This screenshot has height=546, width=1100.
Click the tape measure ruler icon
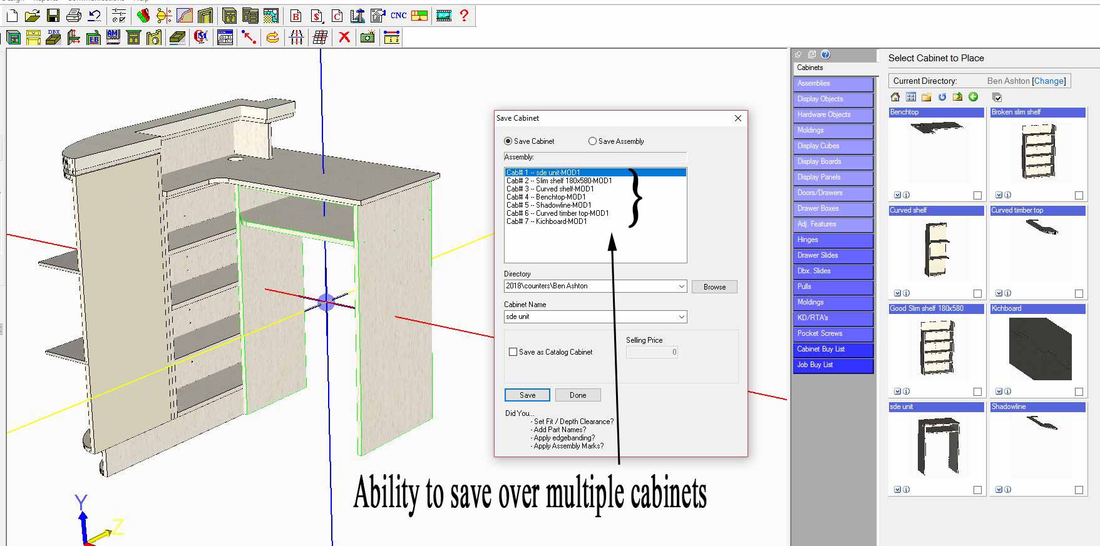pyautogui.click(x=392, y=38)
